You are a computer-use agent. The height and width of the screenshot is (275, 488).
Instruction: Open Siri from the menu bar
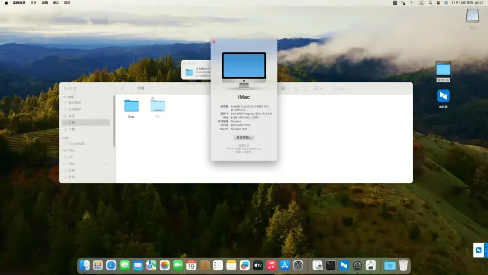click(x=446, y=3)
